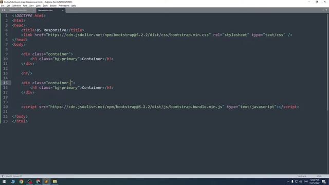Open the tab list dropdown at right of tab bar

tap(326, 10)
